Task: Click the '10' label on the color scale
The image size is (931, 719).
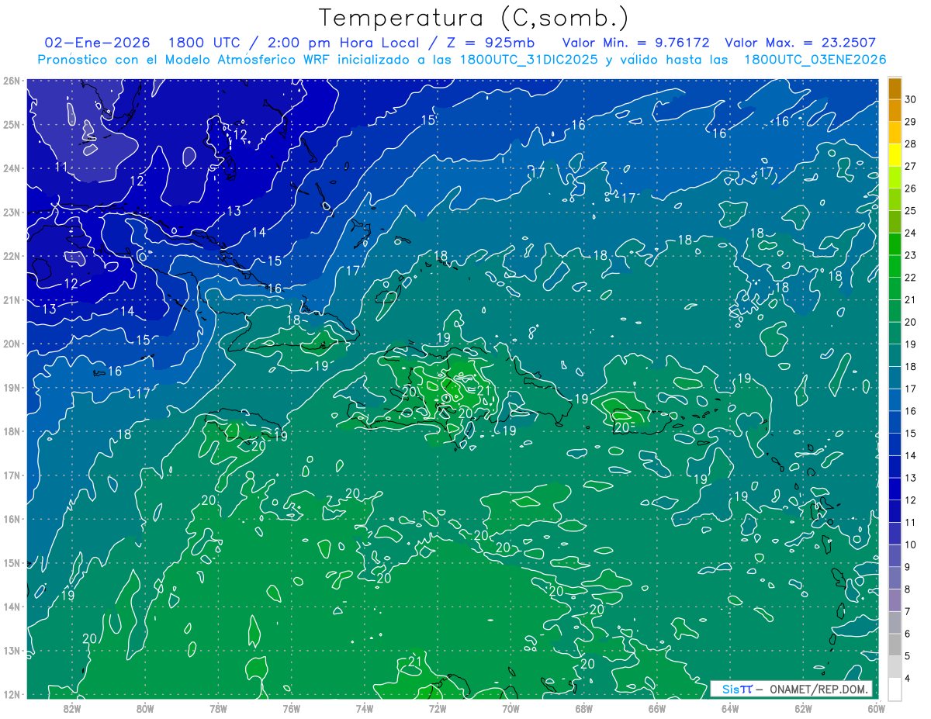Action: point(911,544)
